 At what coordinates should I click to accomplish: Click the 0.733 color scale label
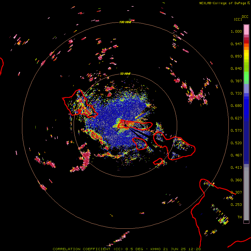(x=236, y=93)
